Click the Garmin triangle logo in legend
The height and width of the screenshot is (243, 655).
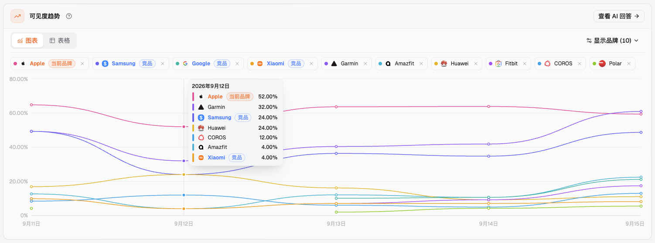point(334,64)
